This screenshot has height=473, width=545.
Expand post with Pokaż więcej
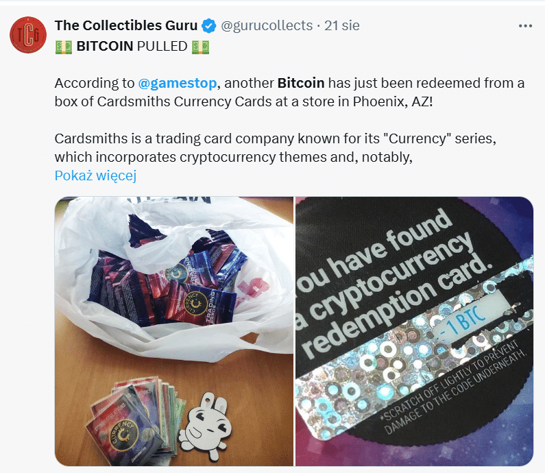coord(95,175)
